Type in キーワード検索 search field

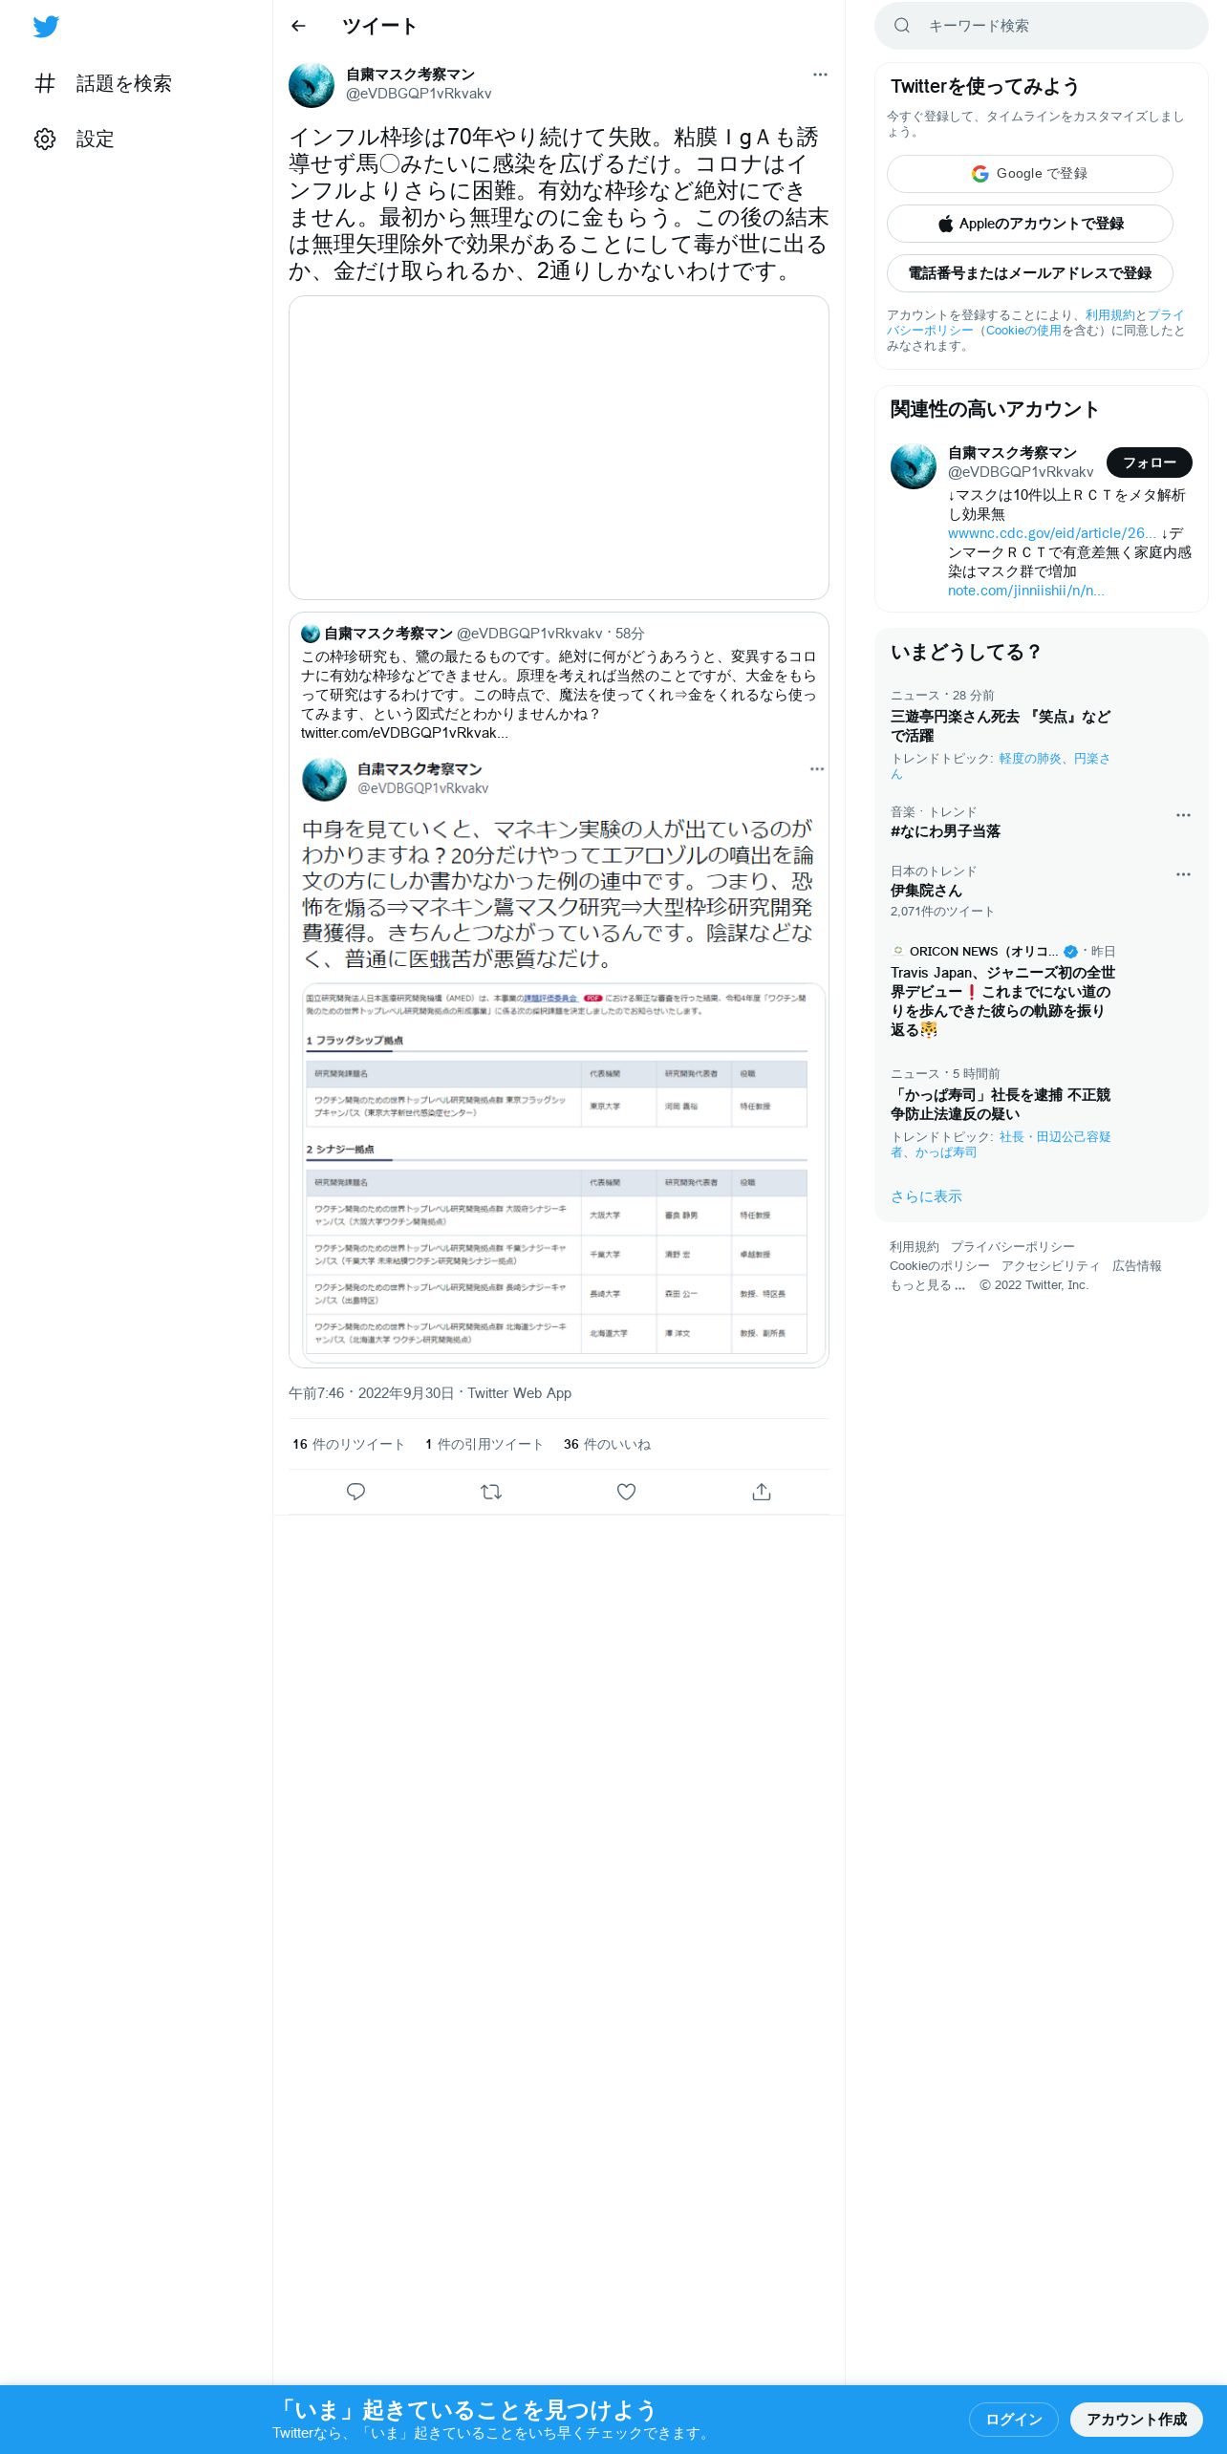pyautogui.click(x=1042, y=26)
